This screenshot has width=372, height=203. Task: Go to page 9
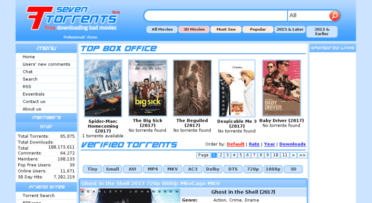[x=267, y=155]
